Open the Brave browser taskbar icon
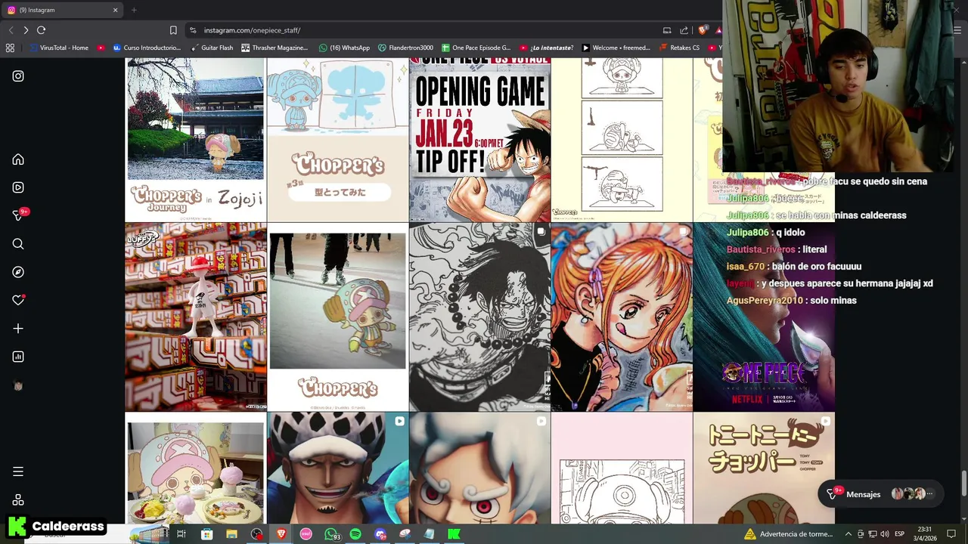The width and height of the screenshot is (968, 544). pos(281,534)
